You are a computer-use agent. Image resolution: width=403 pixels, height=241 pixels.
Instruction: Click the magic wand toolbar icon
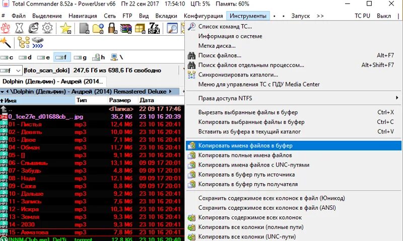click(x=6, y=42)
